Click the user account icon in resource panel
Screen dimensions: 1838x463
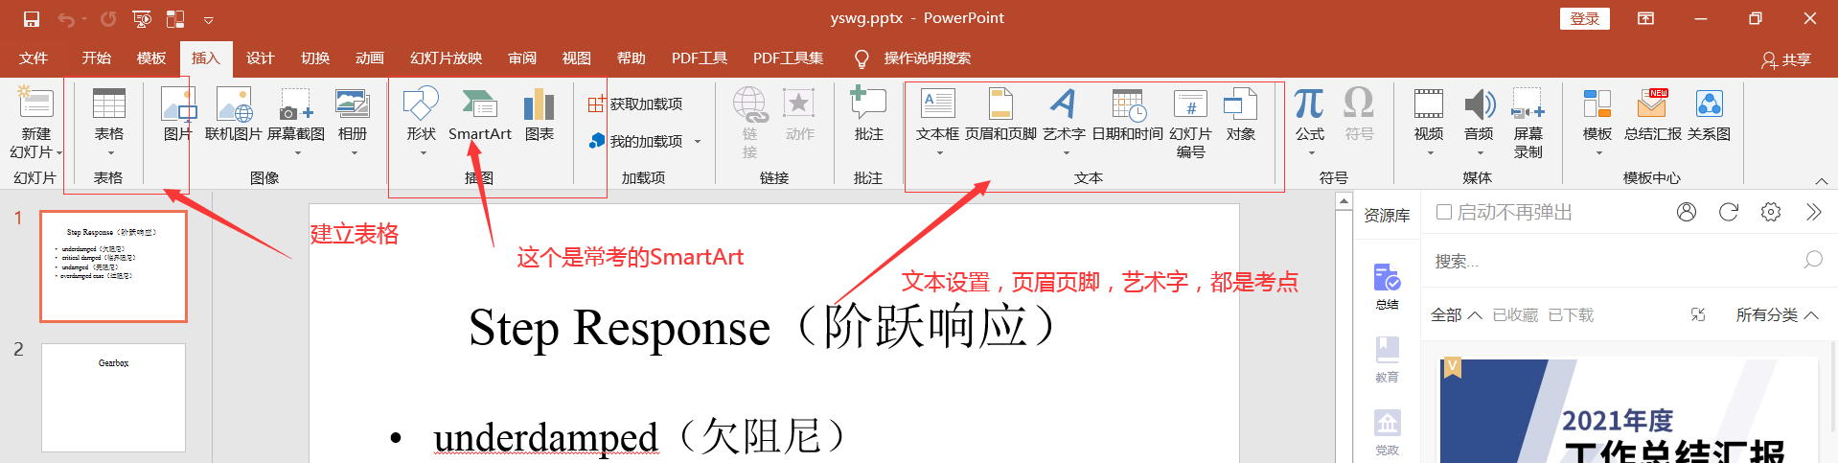point(1687,212)
